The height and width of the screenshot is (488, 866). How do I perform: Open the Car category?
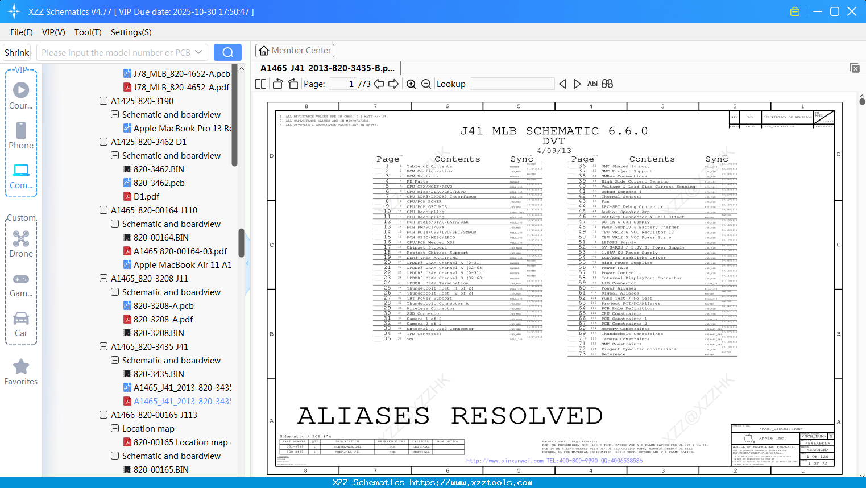point(21,324)
